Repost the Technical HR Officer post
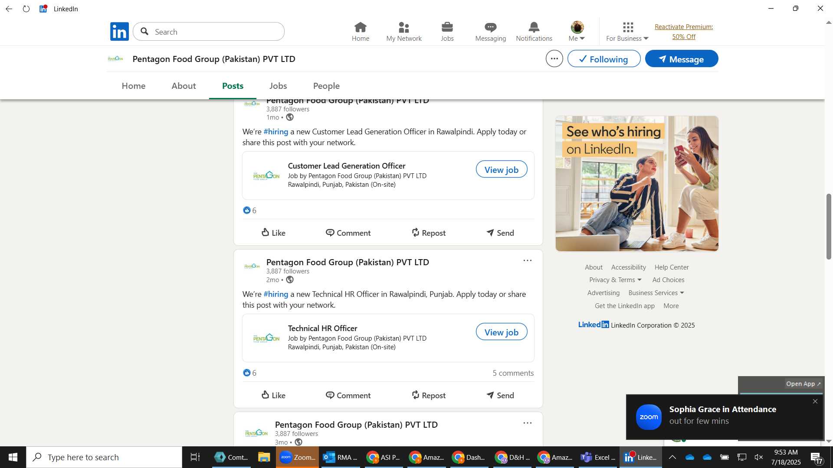 click(429, 395)
